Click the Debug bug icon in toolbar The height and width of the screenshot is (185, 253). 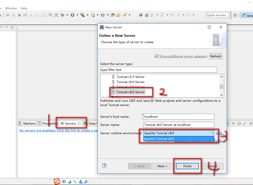point(62,15)
